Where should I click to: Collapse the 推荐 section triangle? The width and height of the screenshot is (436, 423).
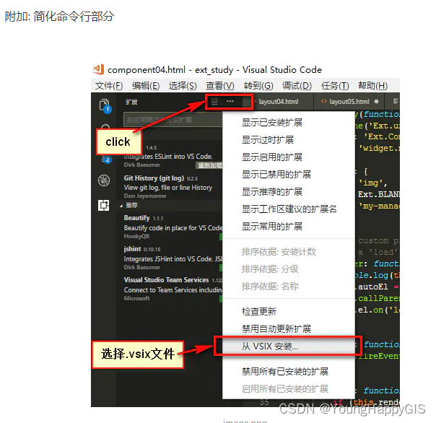pyautogui.click(x=121, y=206)
